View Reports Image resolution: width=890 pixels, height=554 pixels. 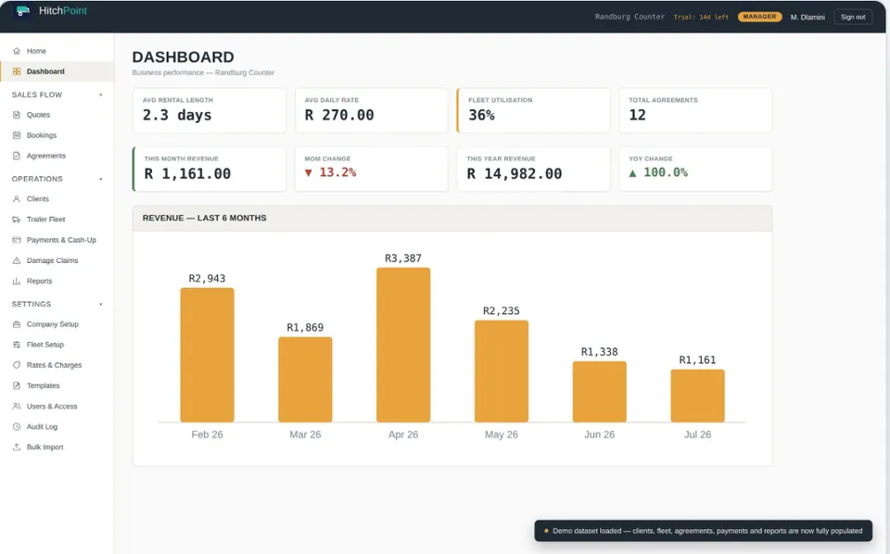(x=57, y=281)
